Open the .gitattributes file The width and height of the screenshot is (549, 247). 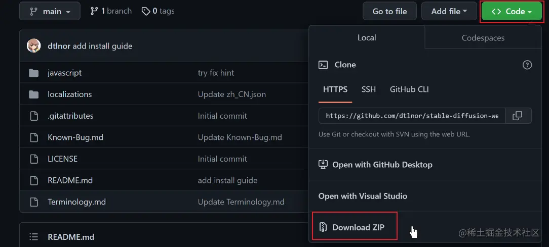click(70, 116)
